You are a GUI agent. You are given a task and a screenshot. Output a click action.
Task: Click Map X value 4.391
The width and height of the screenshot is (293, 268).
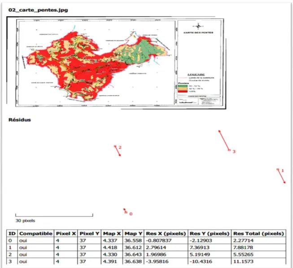point(110,261)
